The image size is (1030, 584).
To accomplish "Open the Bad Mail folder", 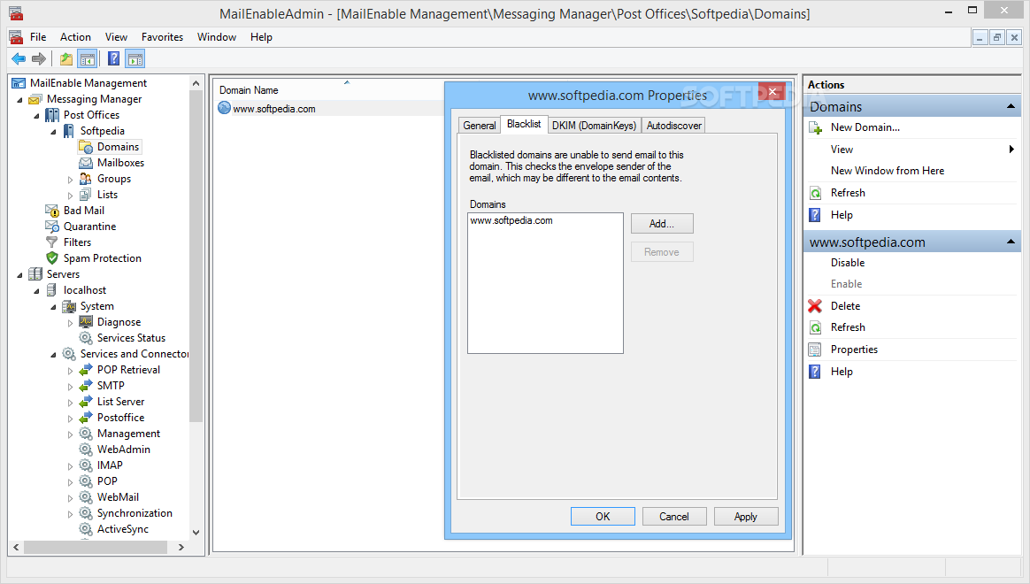I will (83, 211).
